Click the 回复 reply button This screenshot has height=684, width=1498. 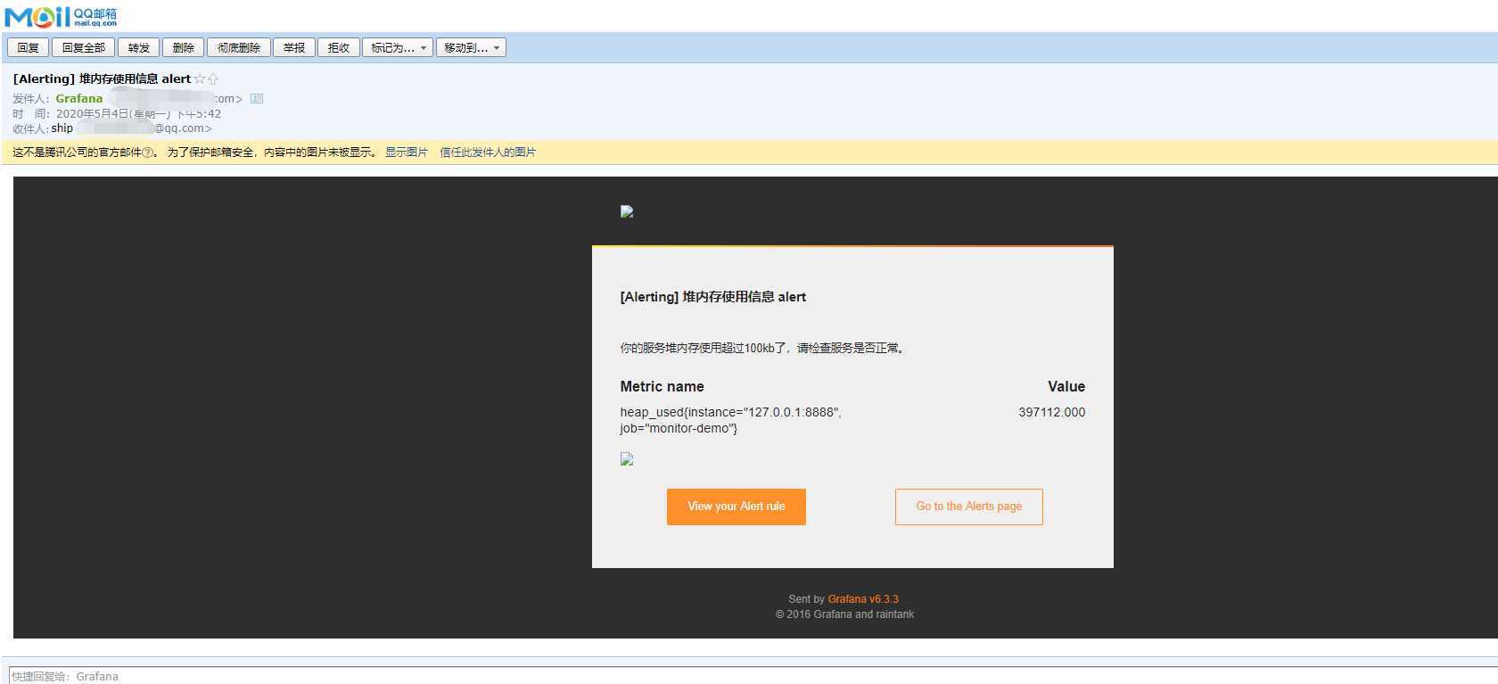pyautogui.click(x=28, y=48)
